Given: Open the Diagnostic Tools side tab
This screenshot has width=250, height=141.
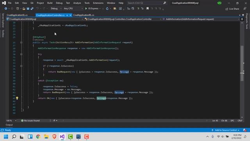Looking at the screenshot, I should pos(247,21).
